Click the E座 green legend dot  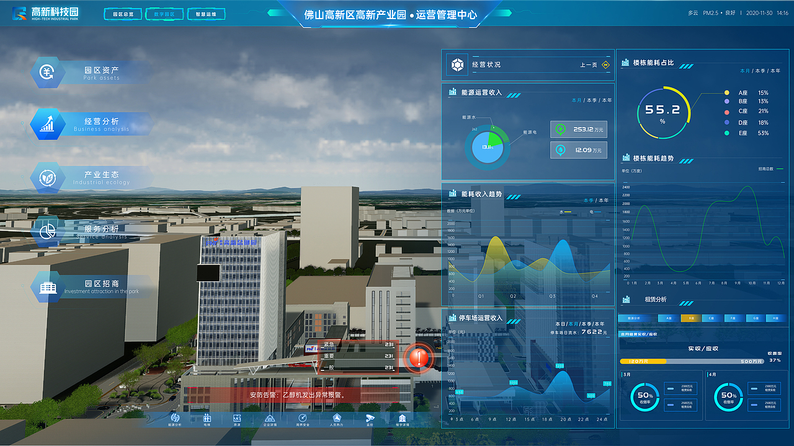(x=726, y=133)
